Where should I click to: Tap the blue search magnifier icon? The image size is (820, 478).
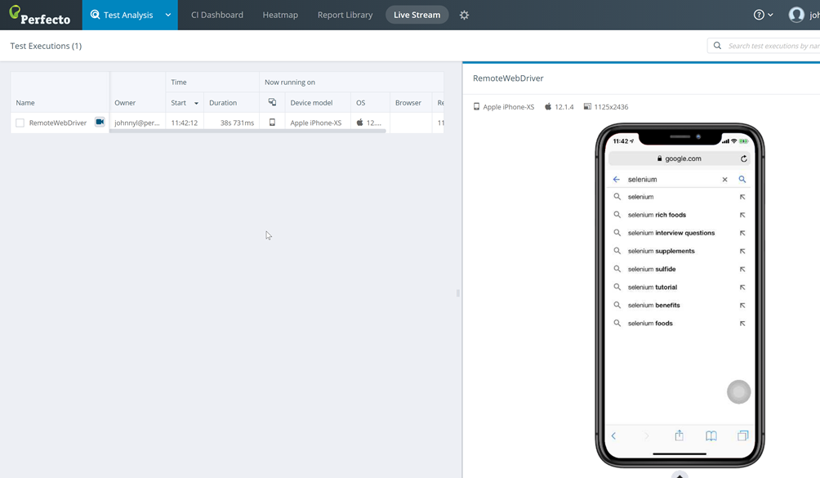(x=742, y=180)
